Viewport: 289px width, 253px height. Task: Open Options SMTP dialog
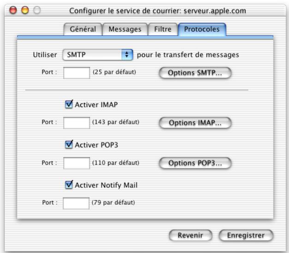[195, 73]
